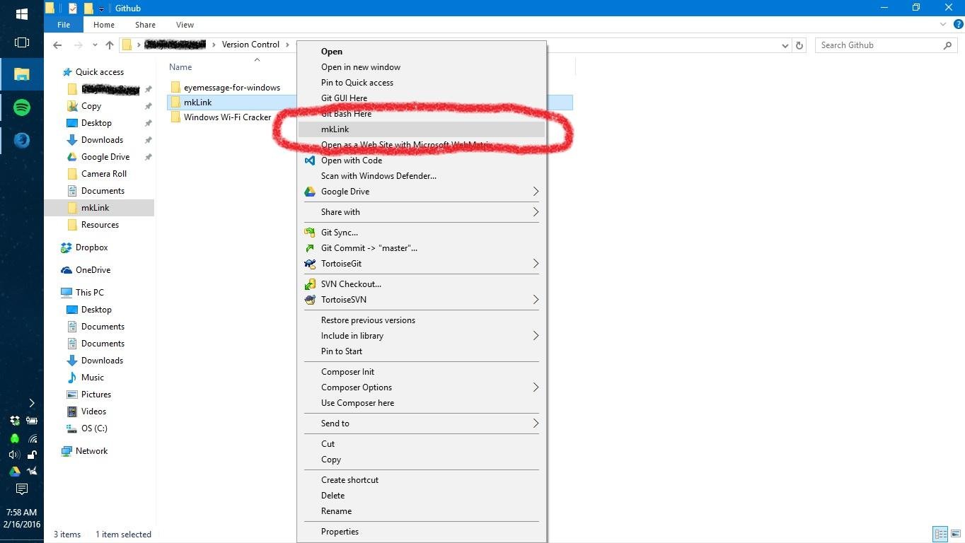This screenshot has height=543, width=965.
Task: Open Action Center from the taskbar
Action: [21, 489]
